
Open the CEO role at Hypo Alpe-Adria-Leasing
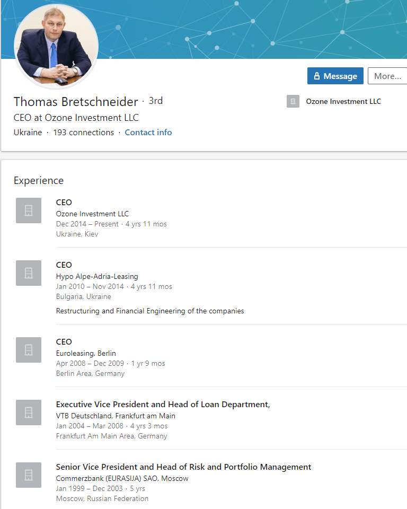coord(64,265)
